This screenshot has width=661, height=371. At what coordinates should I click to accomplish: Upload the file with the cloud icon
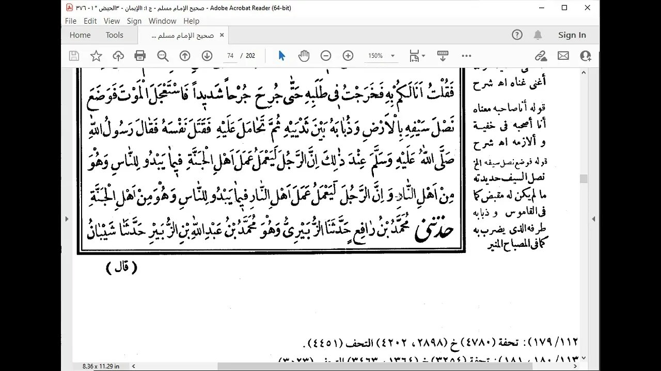[118, 56]
